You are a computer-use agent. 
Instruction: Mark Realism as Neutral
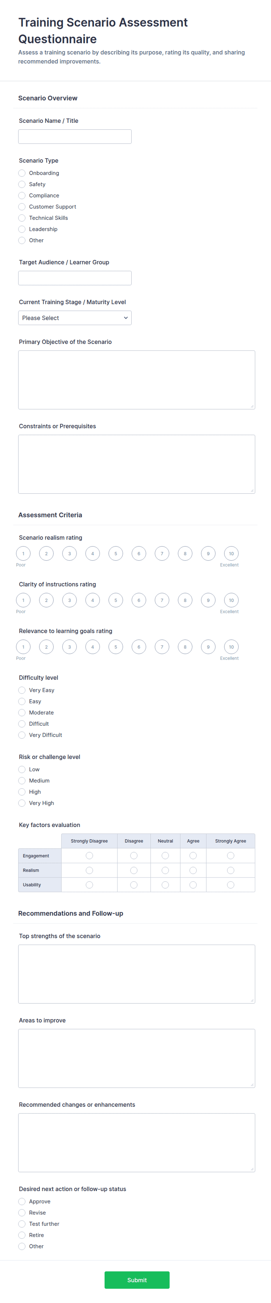click(165, 870)
